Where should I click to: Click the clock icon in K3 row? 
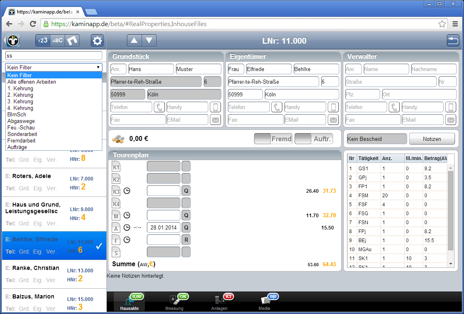127,191
